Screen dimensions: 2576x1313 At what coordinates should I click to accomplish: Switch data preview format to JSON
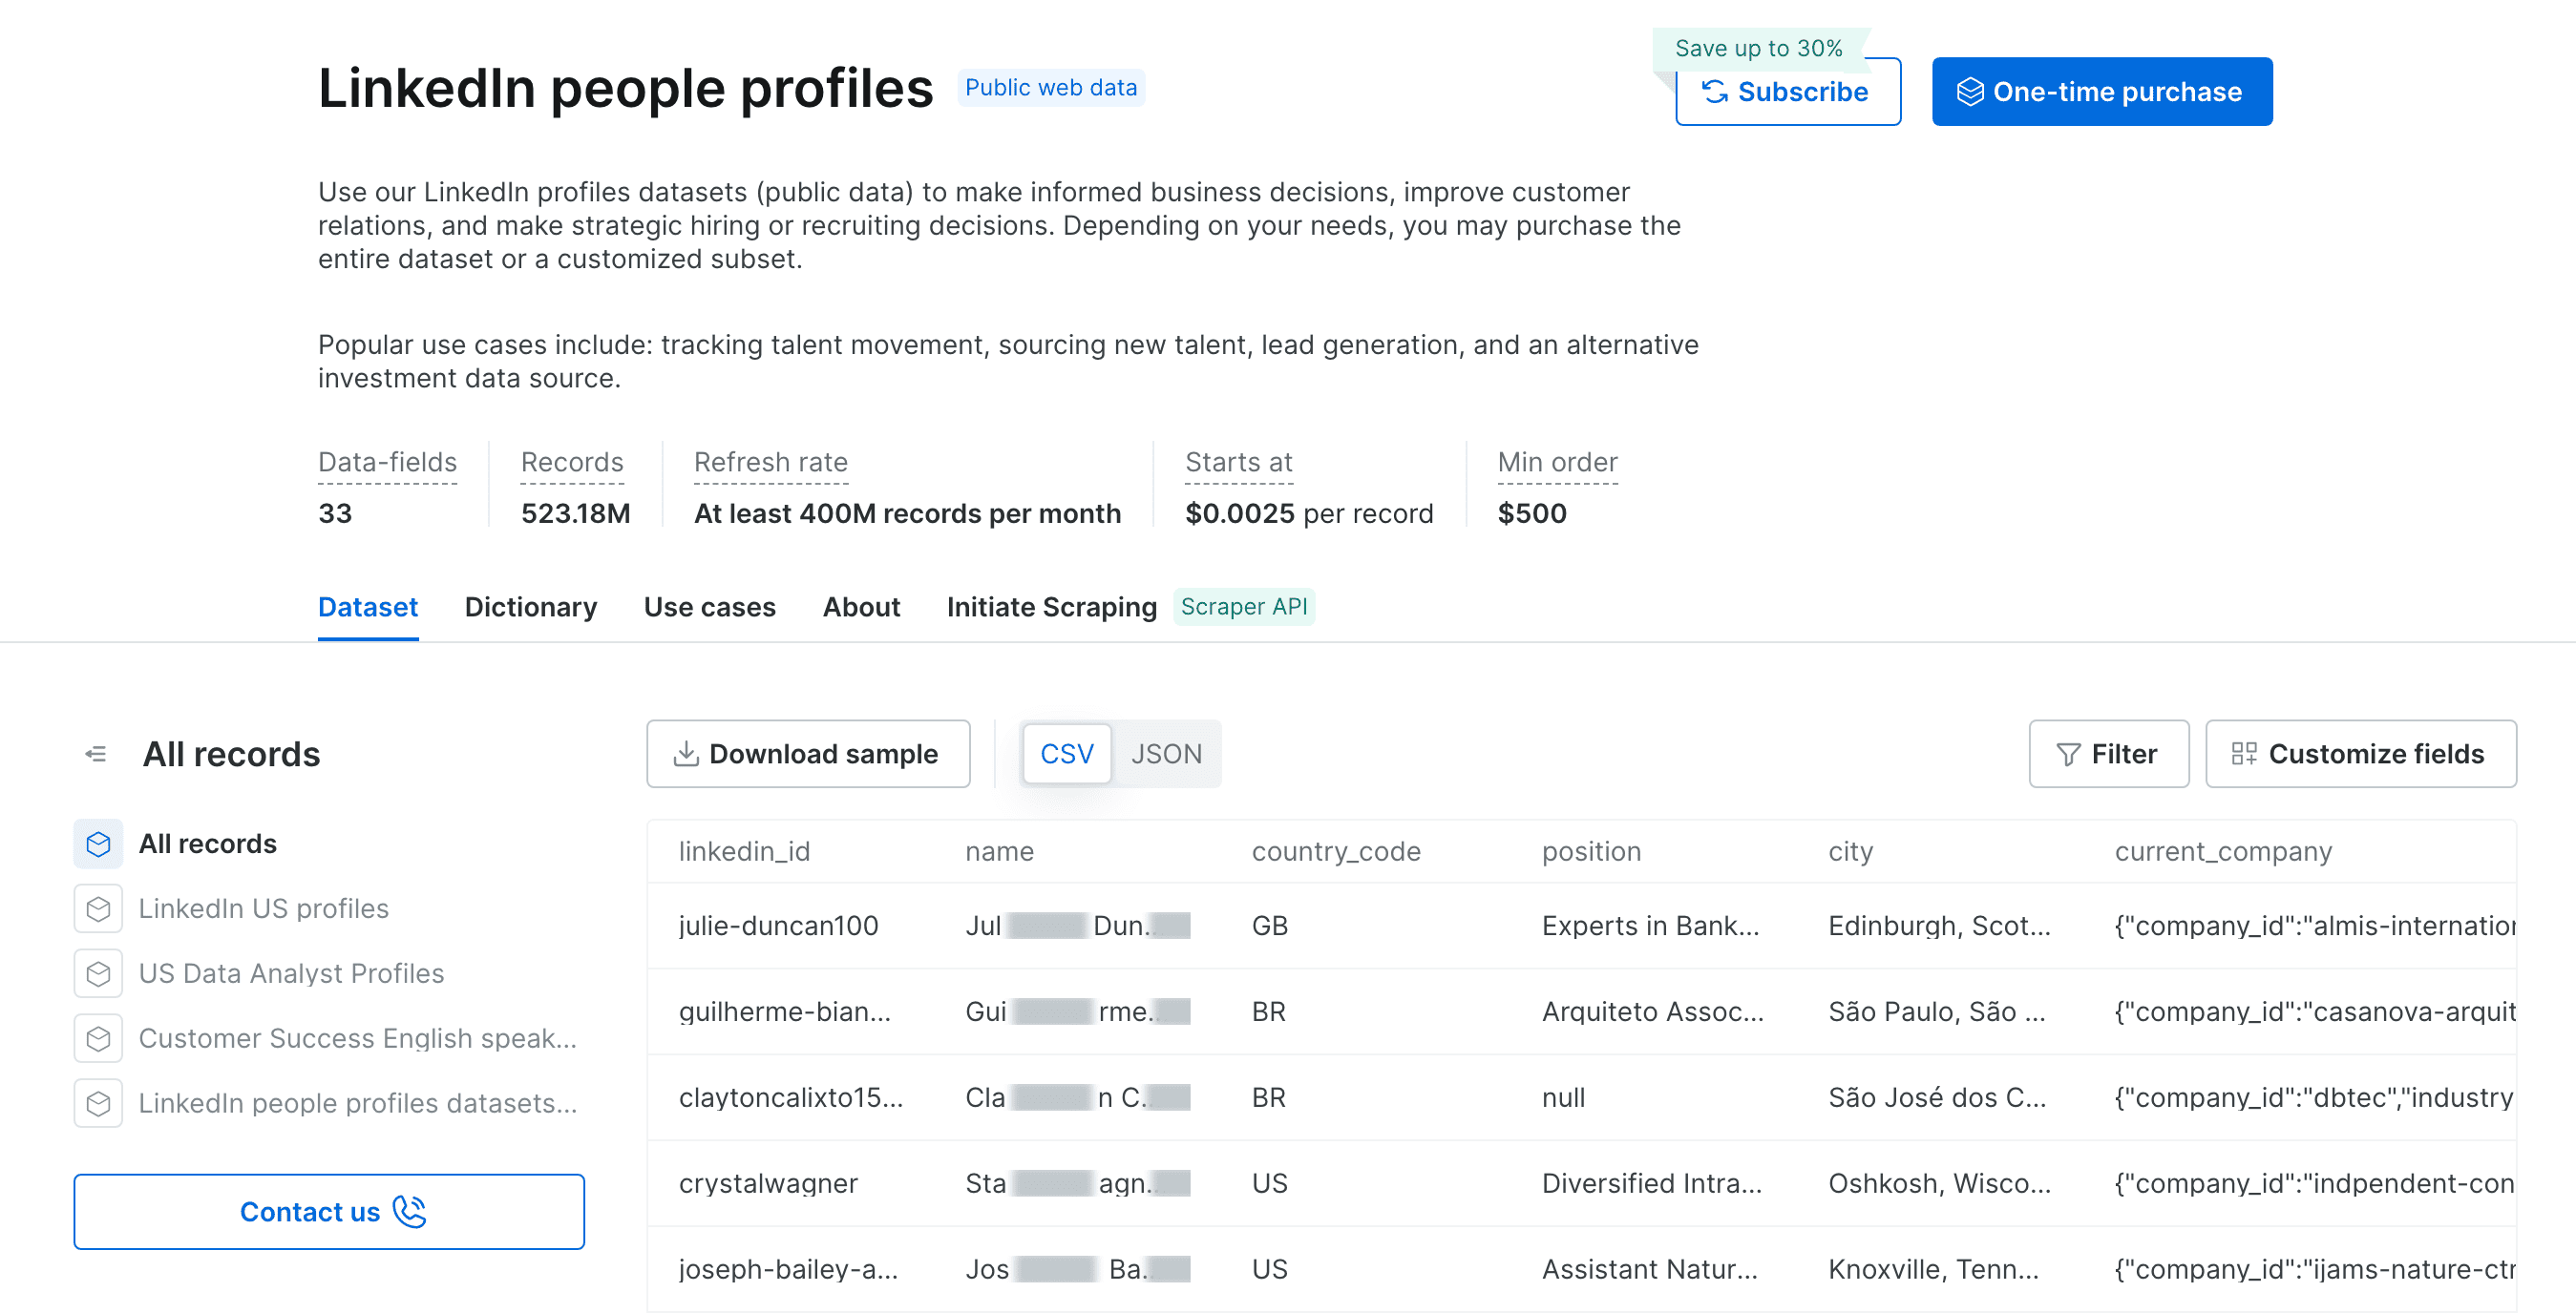point(1167,754)
